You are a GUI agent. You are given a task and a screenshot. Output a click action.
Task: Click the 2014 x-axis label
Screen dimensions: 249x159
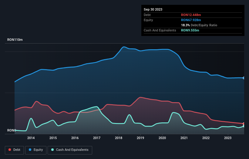pos(31,138)
